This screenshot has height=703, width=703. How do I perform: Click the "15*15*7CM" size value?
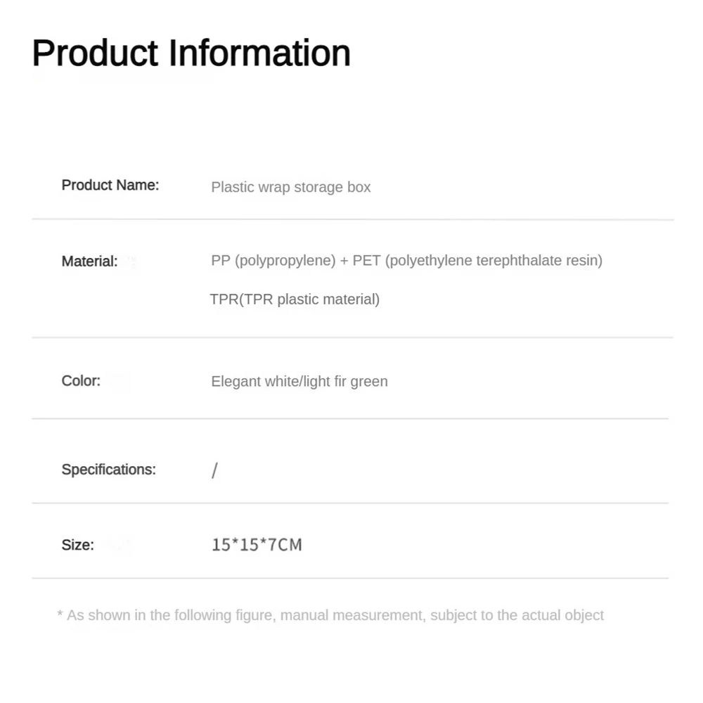click(x=257, y=545)
